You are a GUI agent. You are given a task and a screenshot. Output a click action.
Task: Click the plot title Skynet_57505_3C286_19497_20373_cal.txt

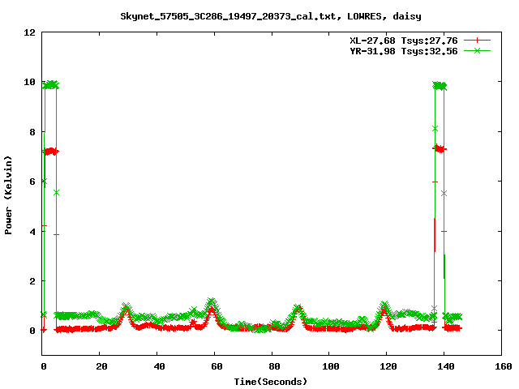(270, 16)
